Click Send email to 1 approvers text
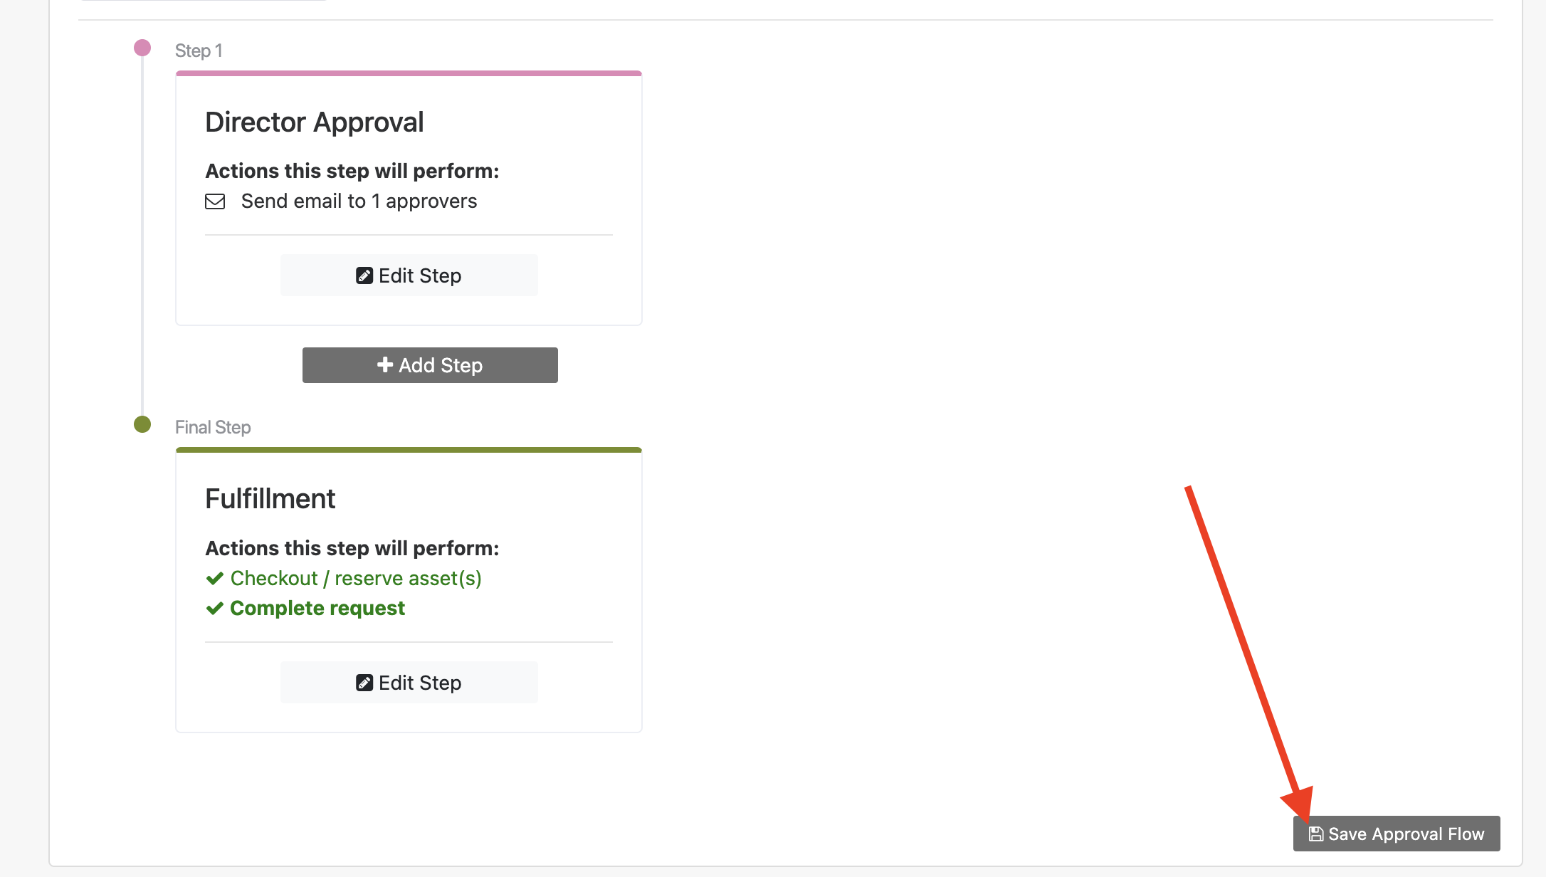 click(359, 201)
